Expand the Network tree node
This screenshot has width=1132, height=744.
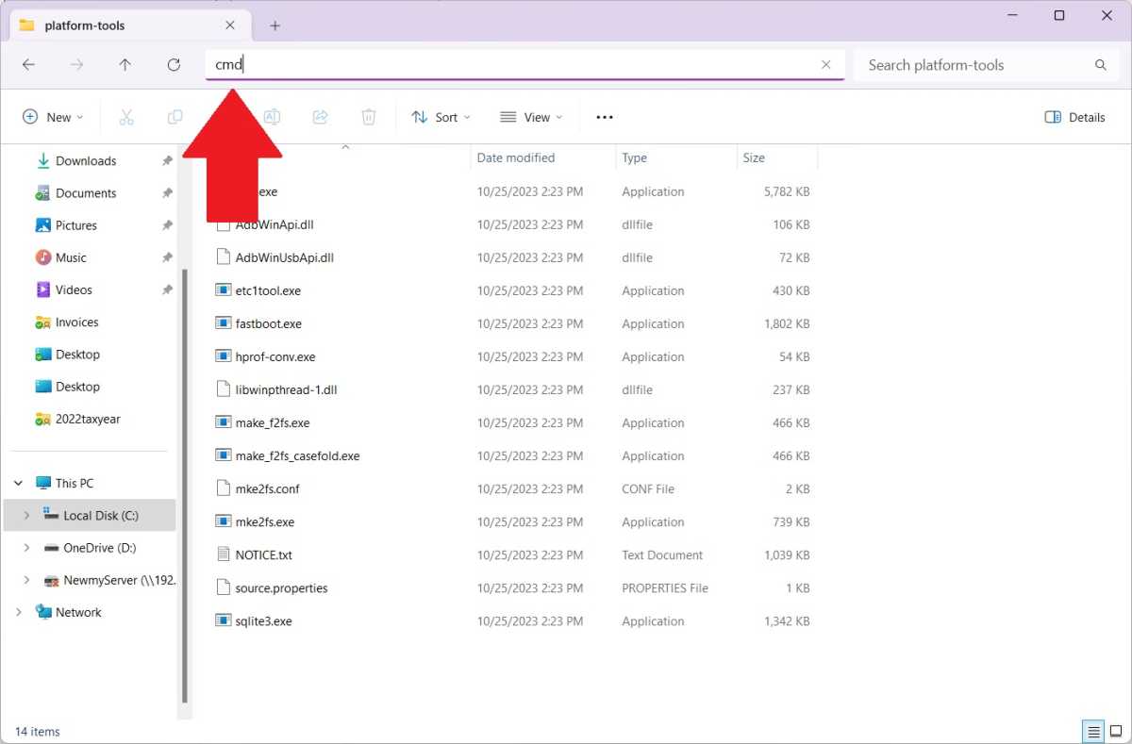(x=18, y=612)
